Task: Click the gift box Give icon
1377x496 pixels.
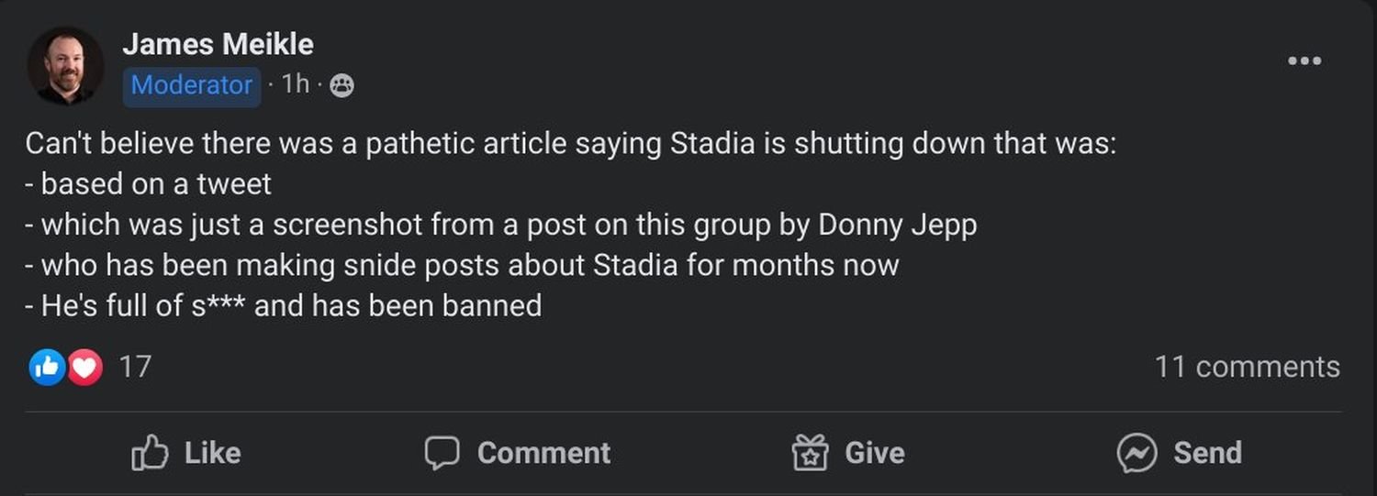Action: [x=810, y=453]
